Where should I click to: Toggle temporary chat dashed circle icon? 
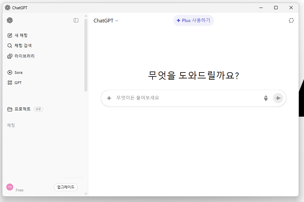(291, 20)
